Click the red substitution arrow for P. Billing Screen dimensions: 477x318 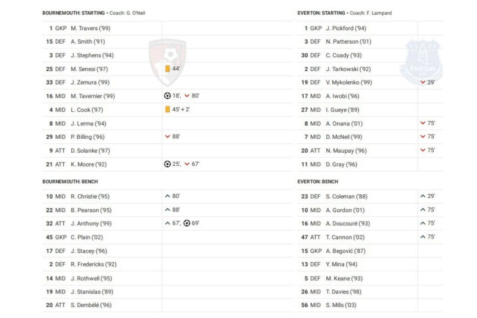pyautogui.click(x=168, y=137)
